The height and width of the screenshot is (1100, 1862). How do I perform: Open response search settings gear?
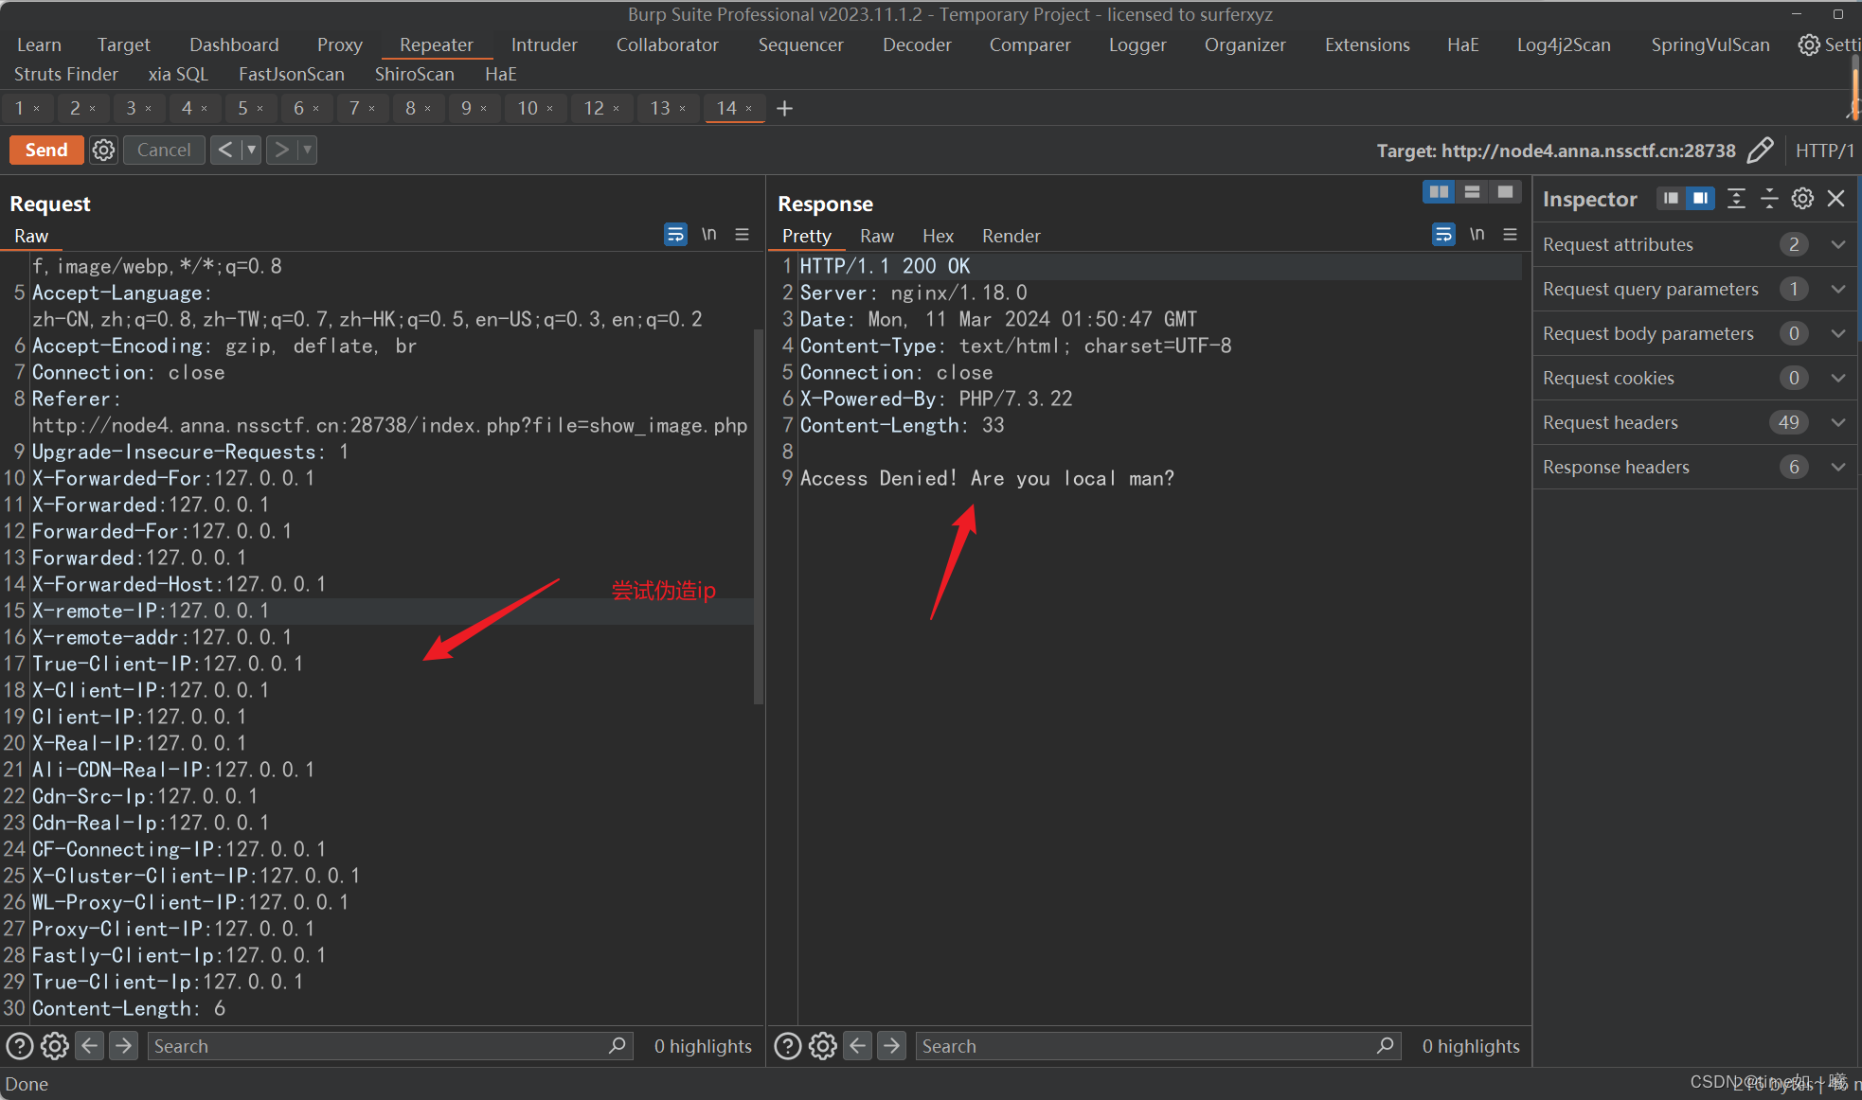823,1046
